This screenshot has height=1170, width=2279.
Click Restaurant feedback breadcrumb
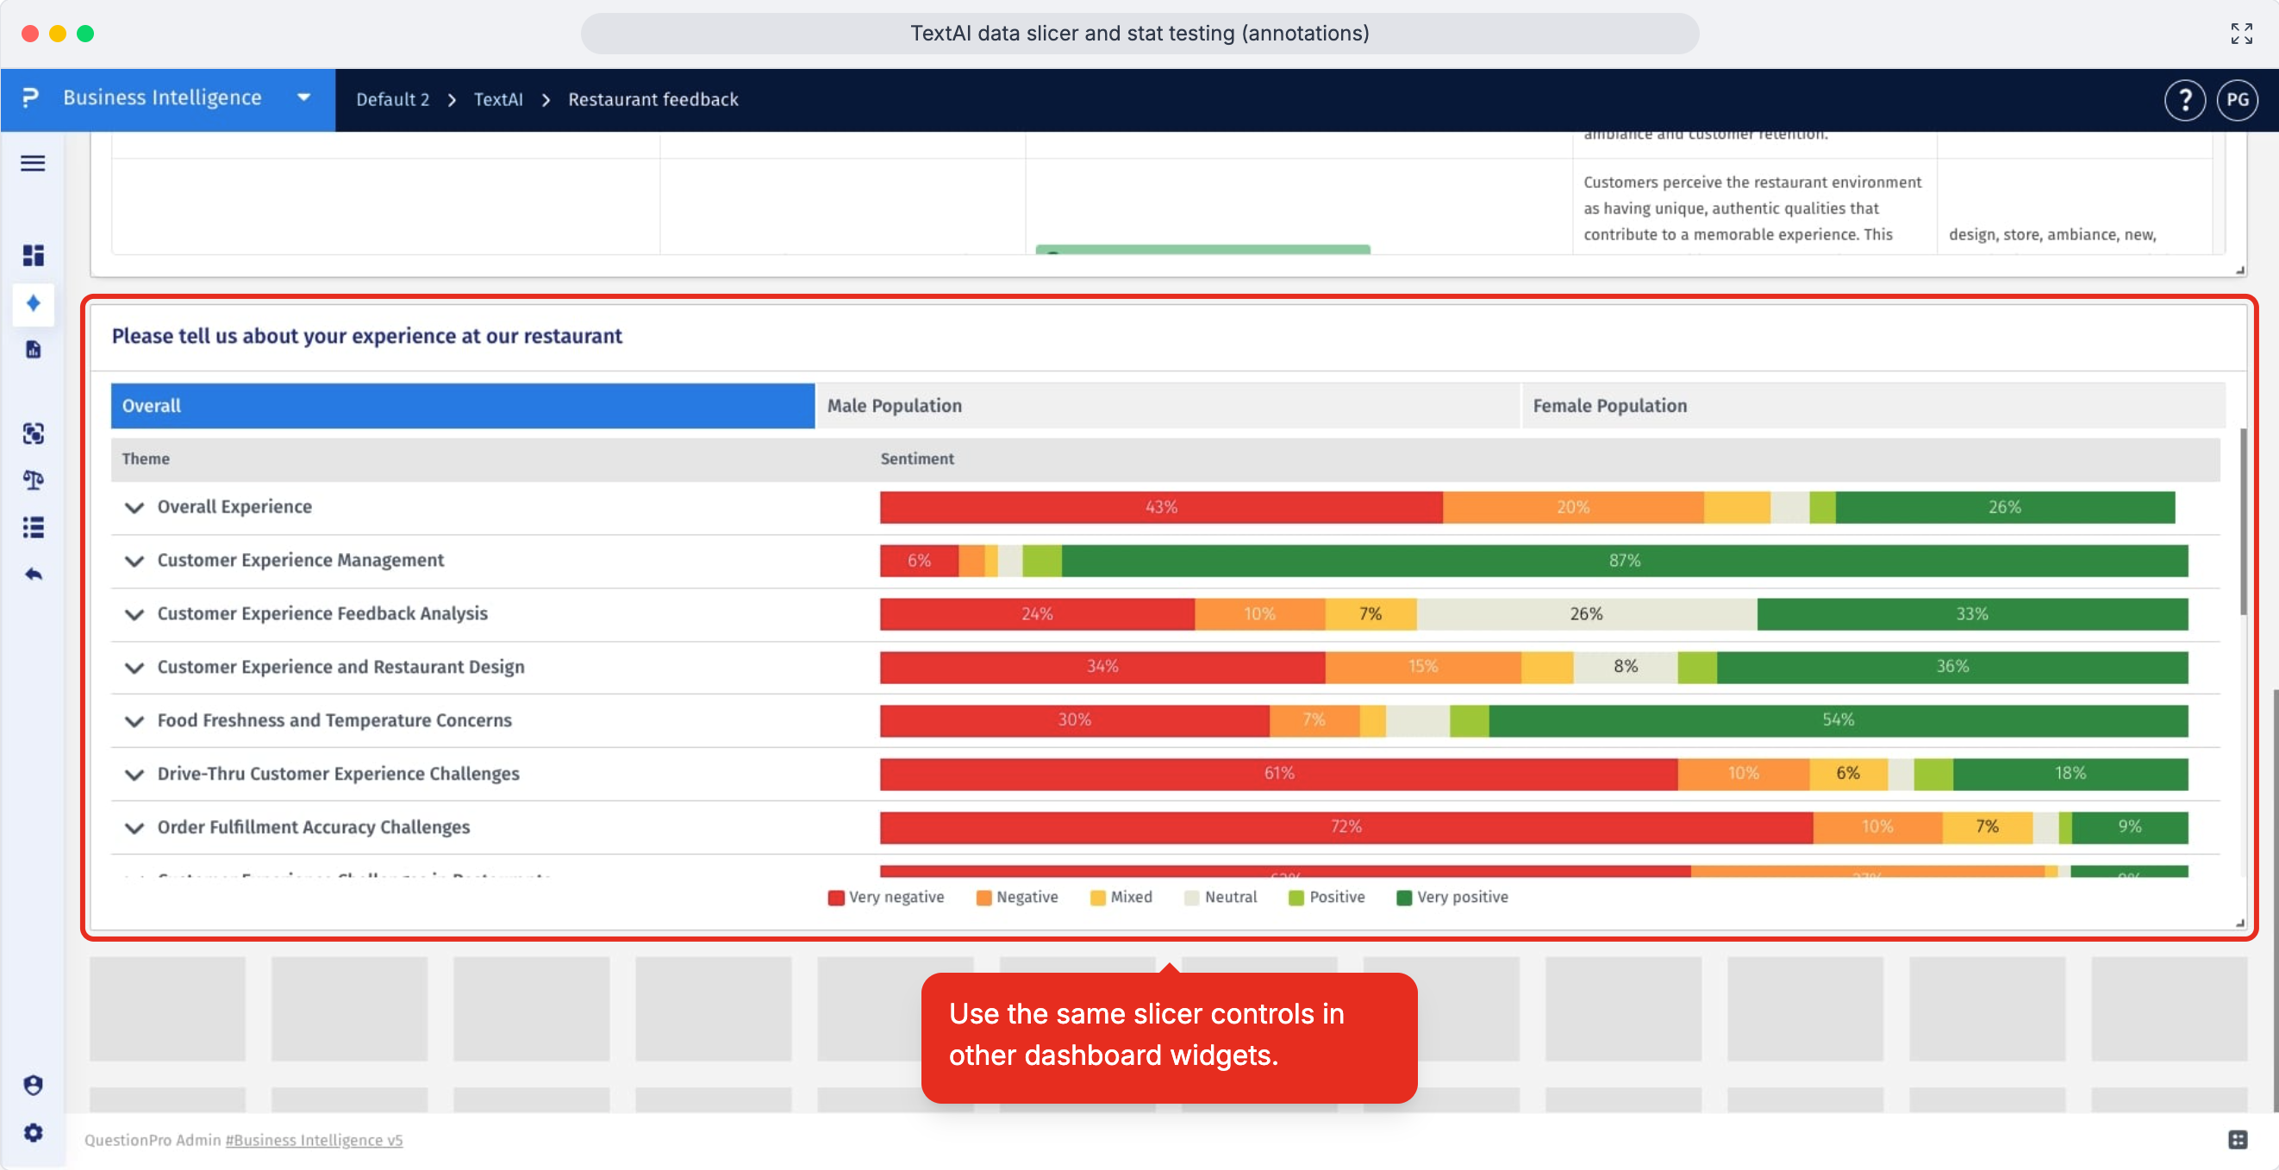click(652, 99)
